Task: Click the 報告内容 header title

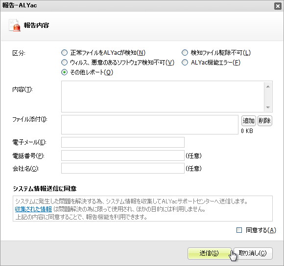Action: click(36, 25)
